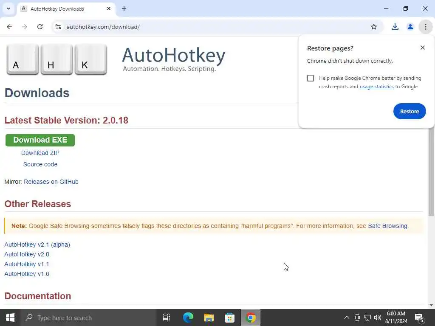Click the Latest Stable Version heading
The image size is (435, 326).
point(66,120)
